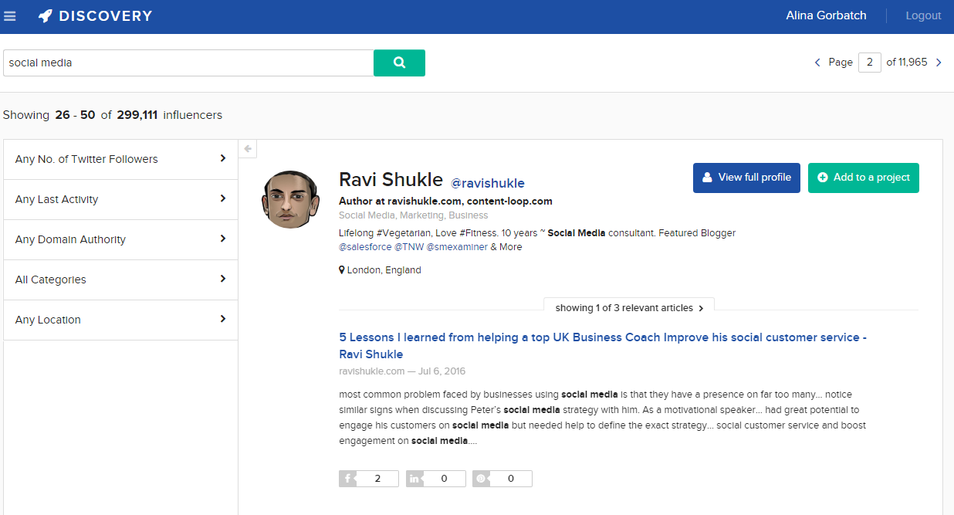Click the @TNW mention link
This screenshot has width=954, height=515.
click(x=409, y=247)
